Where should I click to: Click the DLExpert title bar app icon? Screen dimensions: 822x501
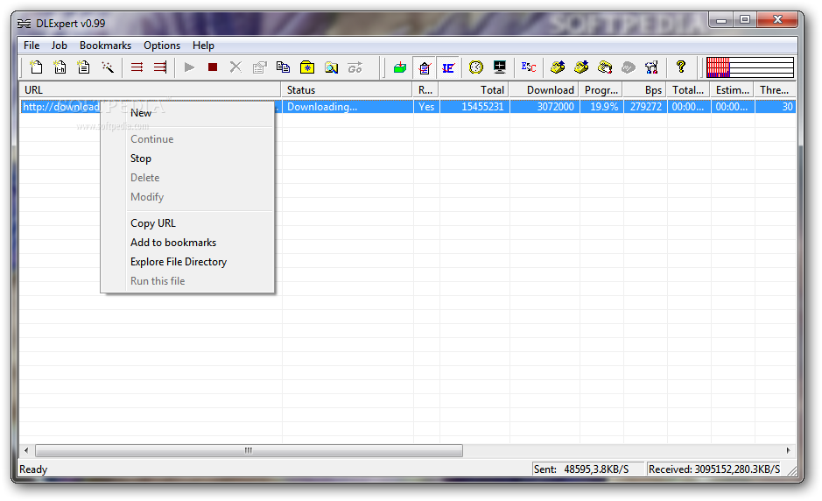[25, 24]
